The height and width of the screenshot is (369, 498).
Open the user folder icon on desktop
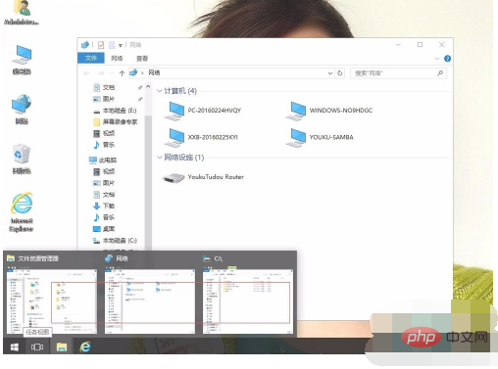tap(22, 13)
